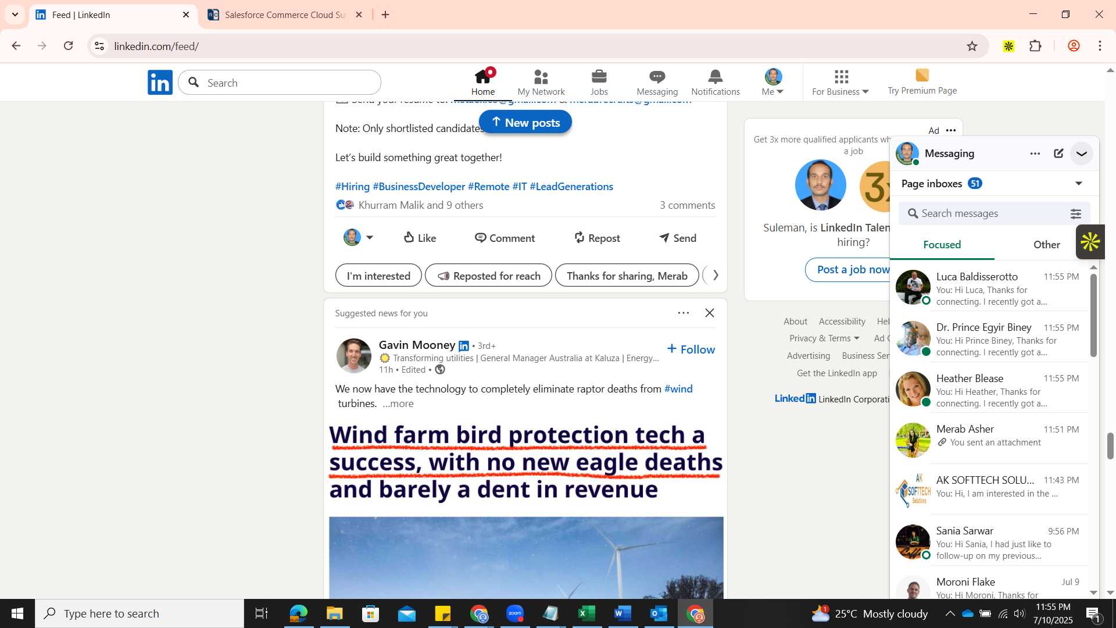Choose the "Reposted for reach" quick reply
This screenshot has width=1116, height=628.
click(x=488, y=276)
